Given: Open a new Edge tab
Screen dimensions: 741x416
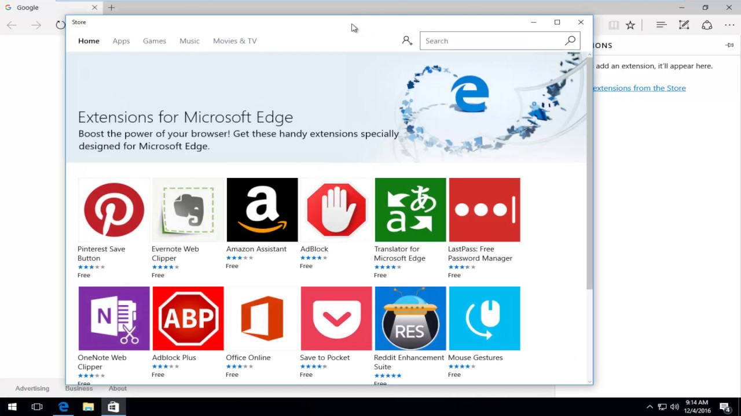Looking at the screenshot, I should 111,8.
